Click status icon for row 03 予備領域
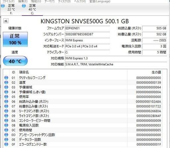The height and width of the screenshot is (148, 170). pyautogui.click(x=6, y=87)
